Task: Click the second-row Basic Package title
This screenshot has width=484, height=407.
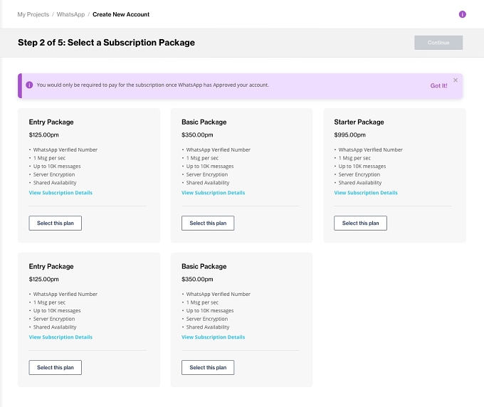Action: tap(204, 267)
